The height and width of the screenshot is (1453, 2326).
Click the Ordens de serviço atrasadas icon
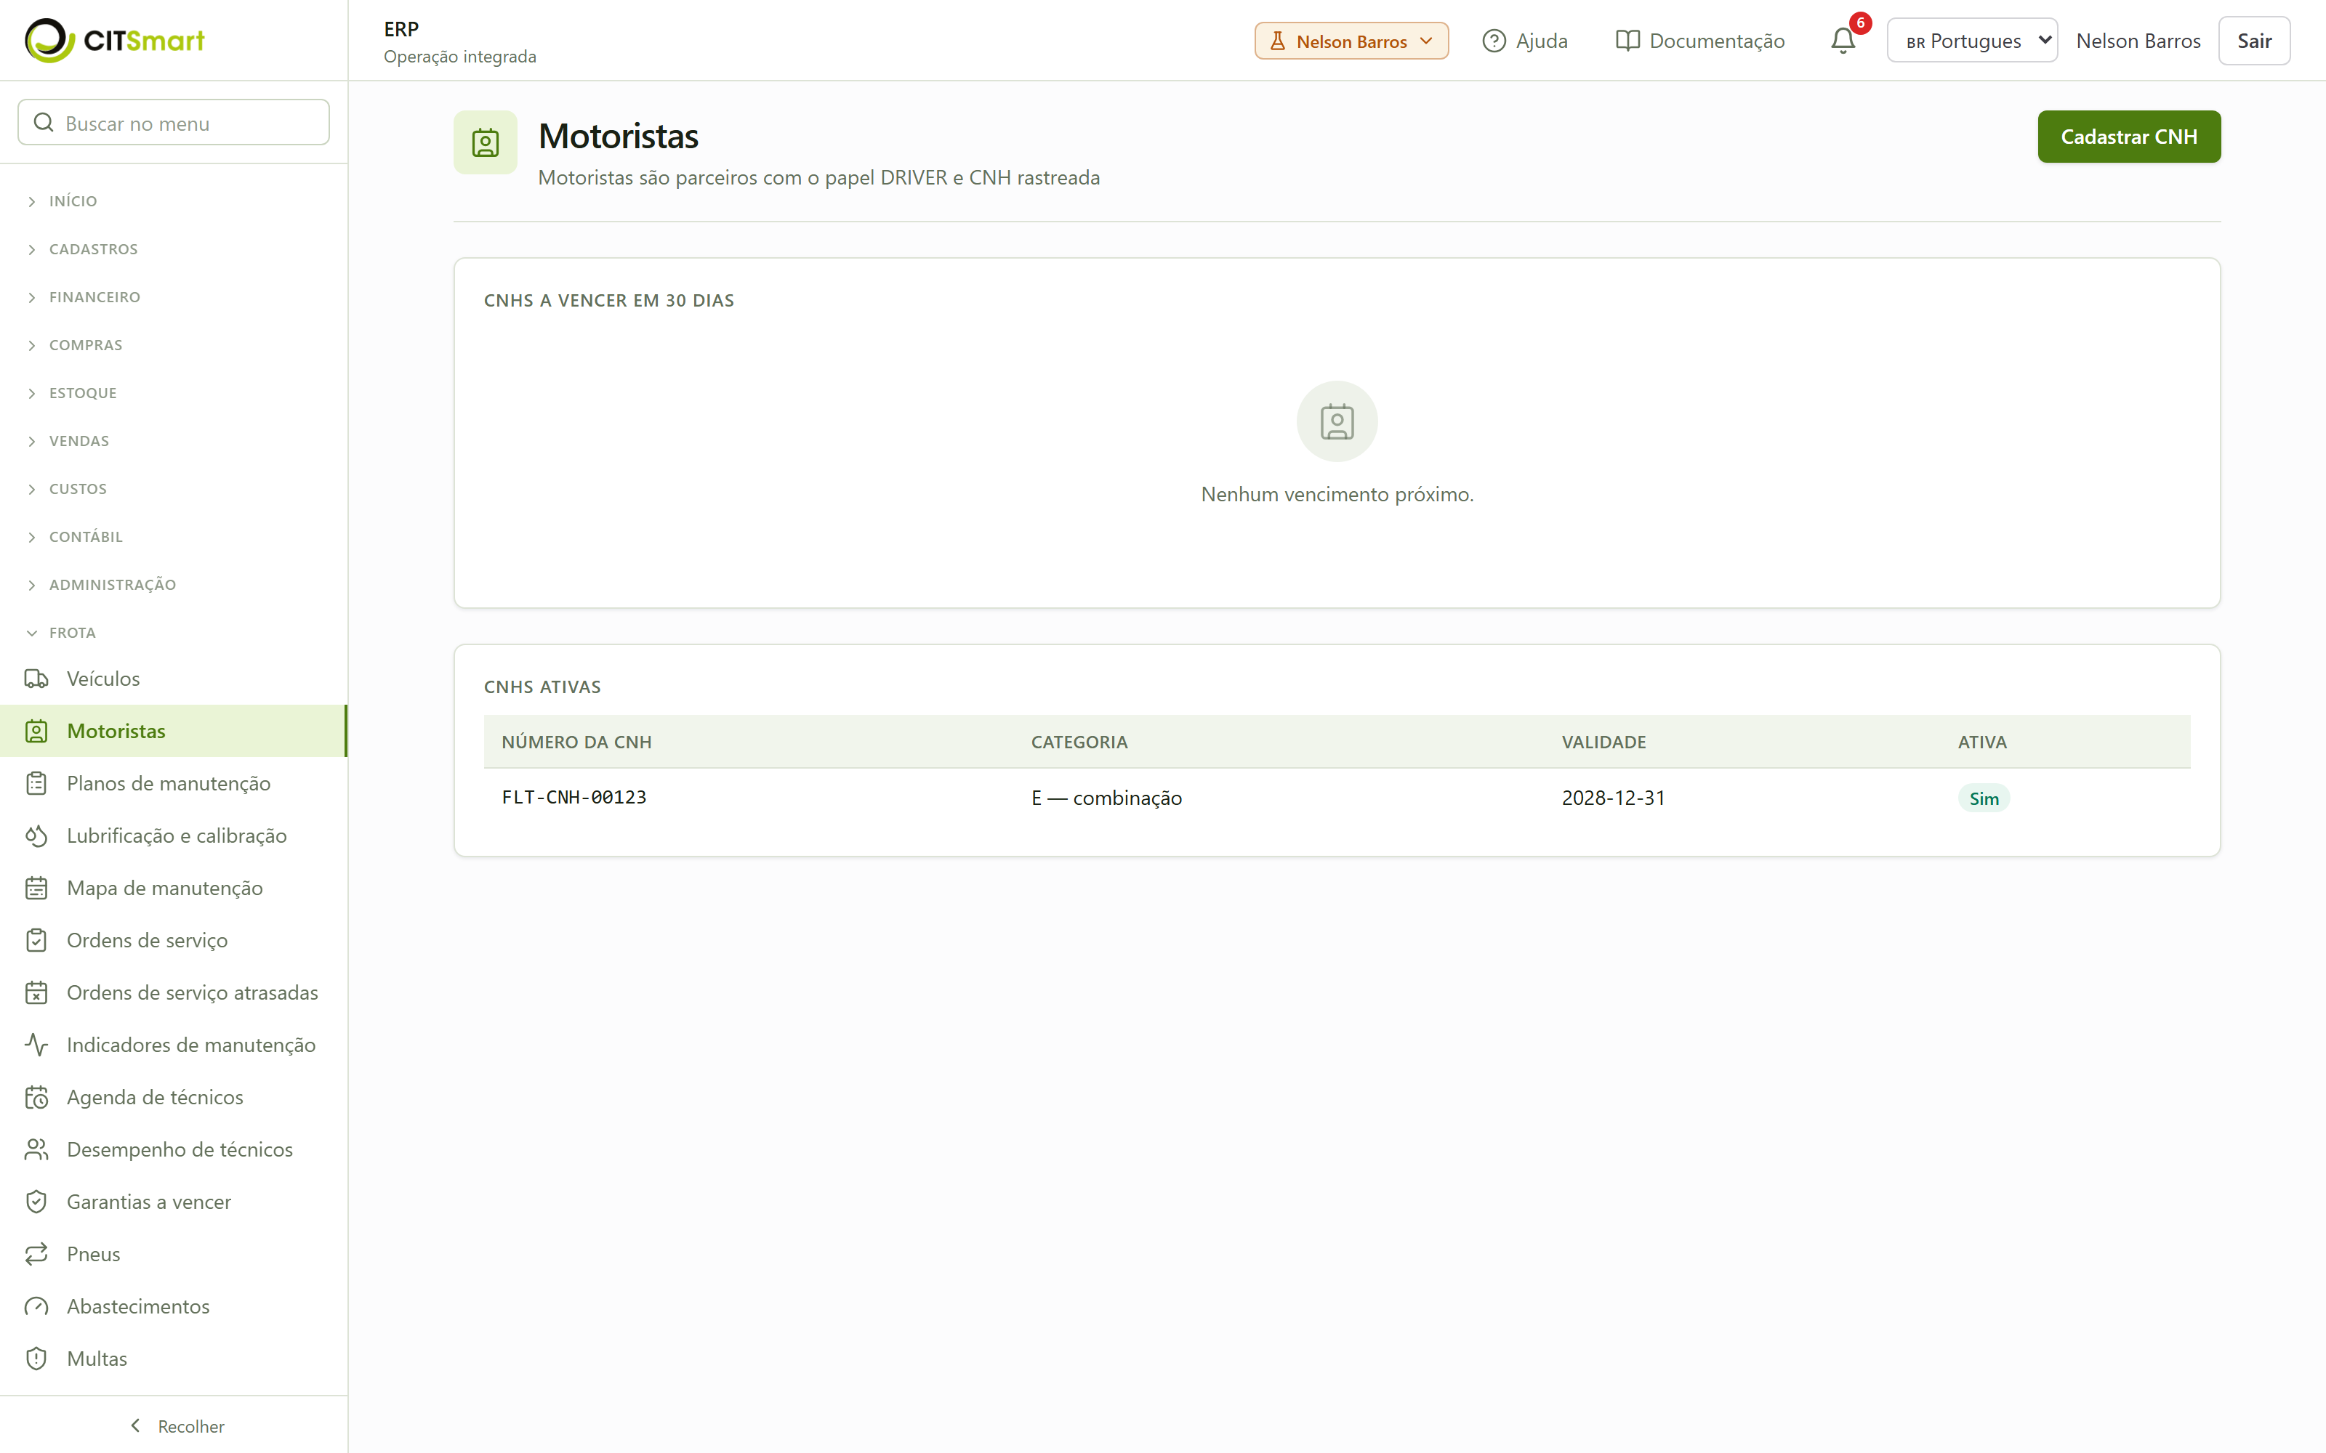36,992
